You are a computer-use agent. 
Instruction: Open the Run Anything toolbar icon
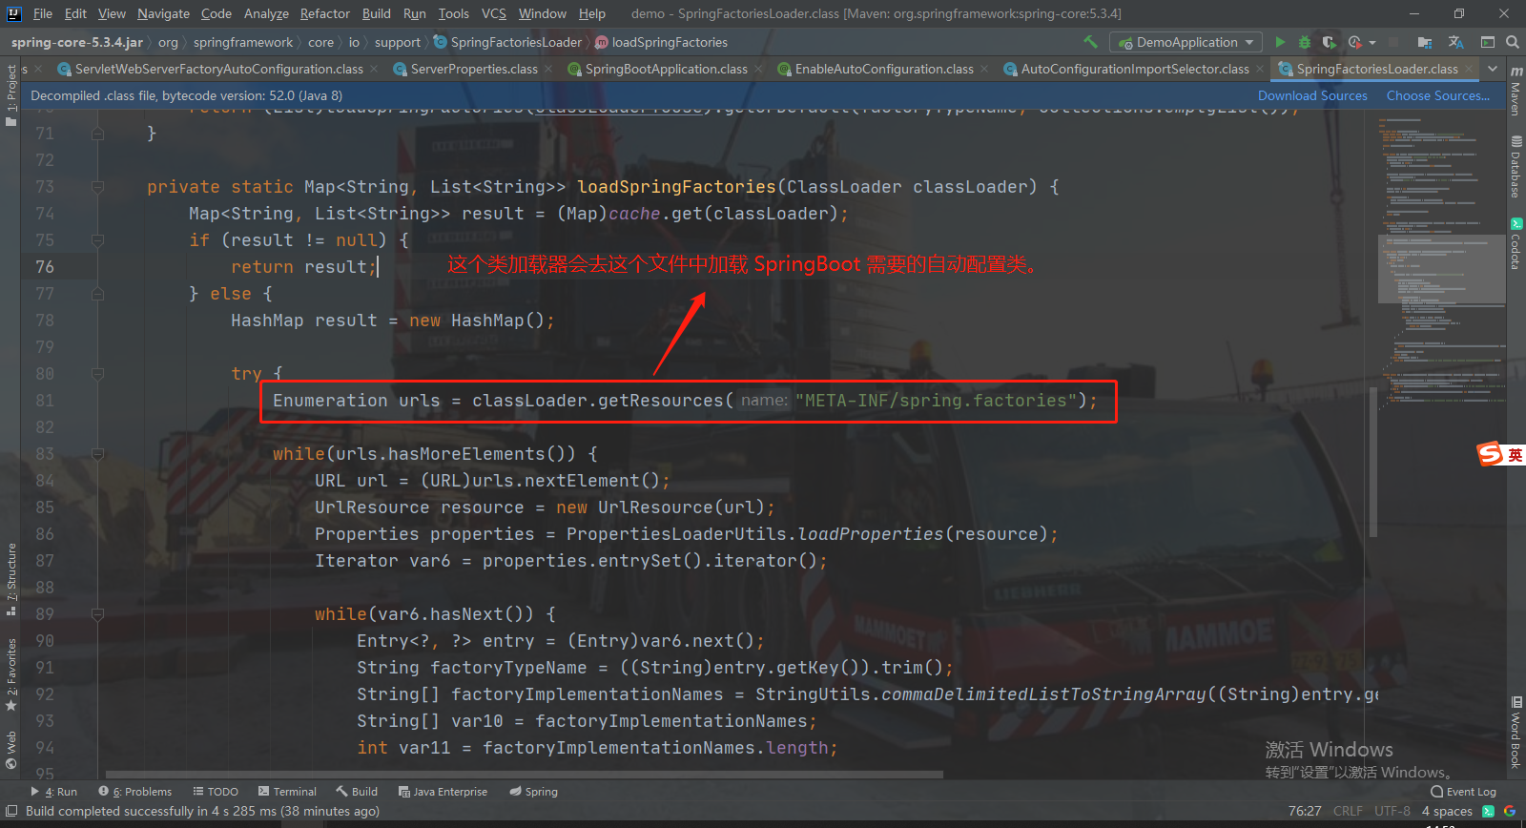[x=1488, y=42]
